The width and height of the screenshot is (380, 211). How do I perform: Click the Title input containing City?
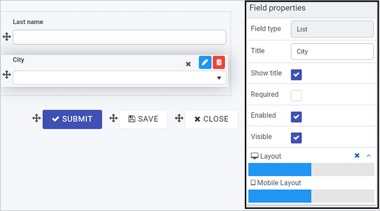point(332,52)
